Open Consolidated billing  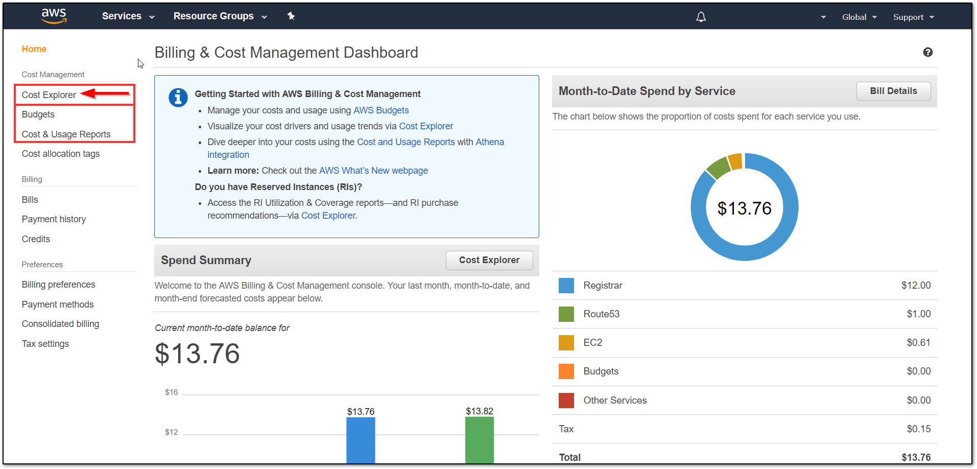tap(61, 324)
